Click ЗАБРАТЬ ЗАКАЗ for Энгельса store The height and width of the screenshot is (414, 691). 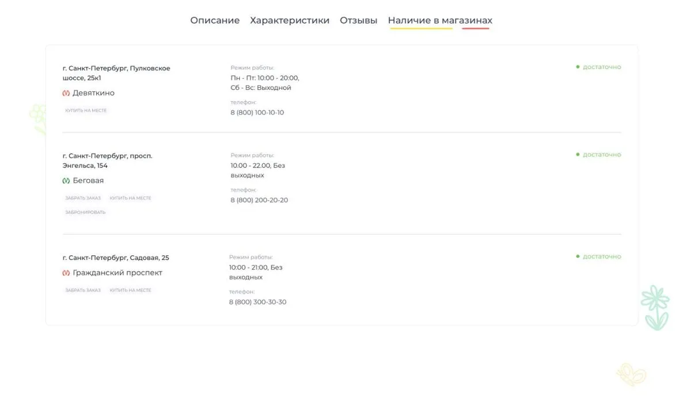click(83, 197)
